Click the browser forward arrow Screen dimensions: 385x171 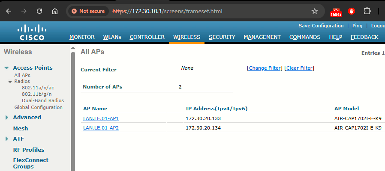pos(24,11)
